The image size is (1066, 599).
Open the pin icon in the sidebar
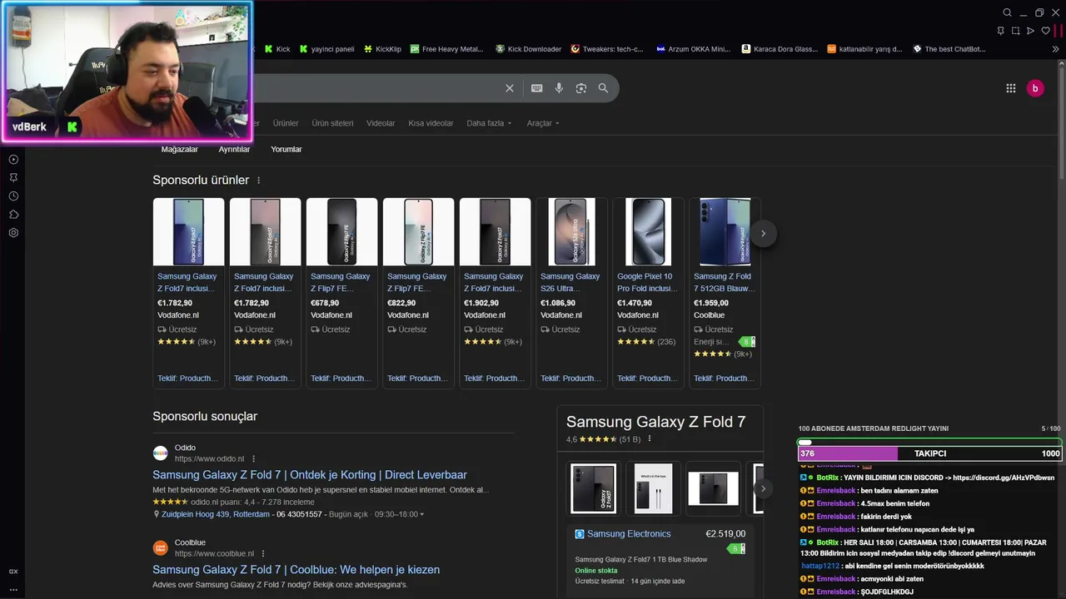pyautogui.click(x=13, y=178)
